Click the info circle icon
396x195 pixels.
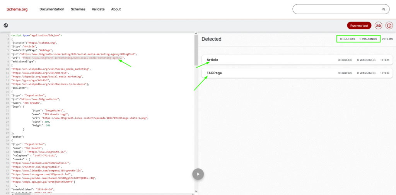click(389, 26)
